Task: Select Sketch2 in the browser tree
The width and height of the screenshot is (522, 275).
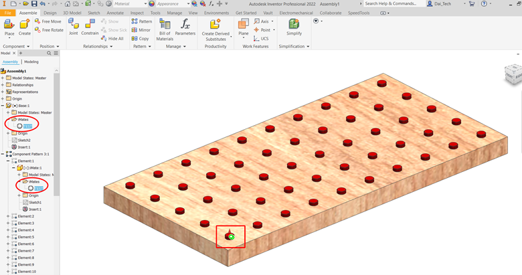Action: 24,140
